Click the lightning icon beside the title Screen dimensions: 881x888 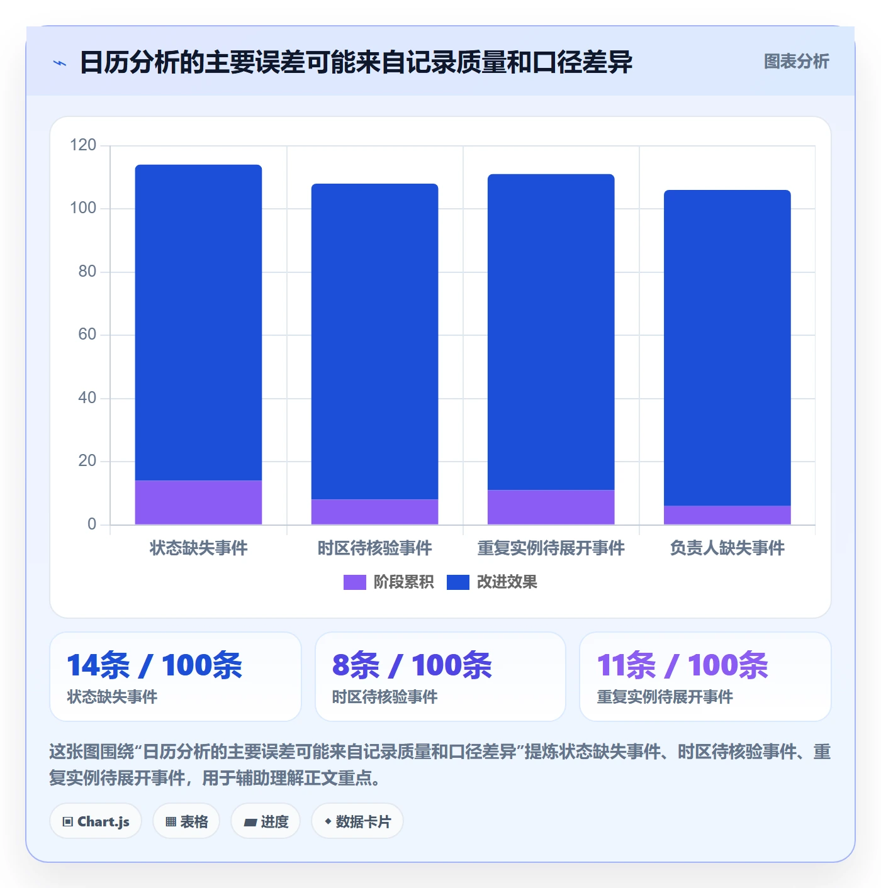(60, 63)
